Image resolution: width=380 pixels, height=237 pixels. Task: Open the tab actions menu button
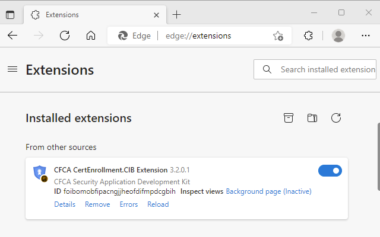tap(10, 15)
